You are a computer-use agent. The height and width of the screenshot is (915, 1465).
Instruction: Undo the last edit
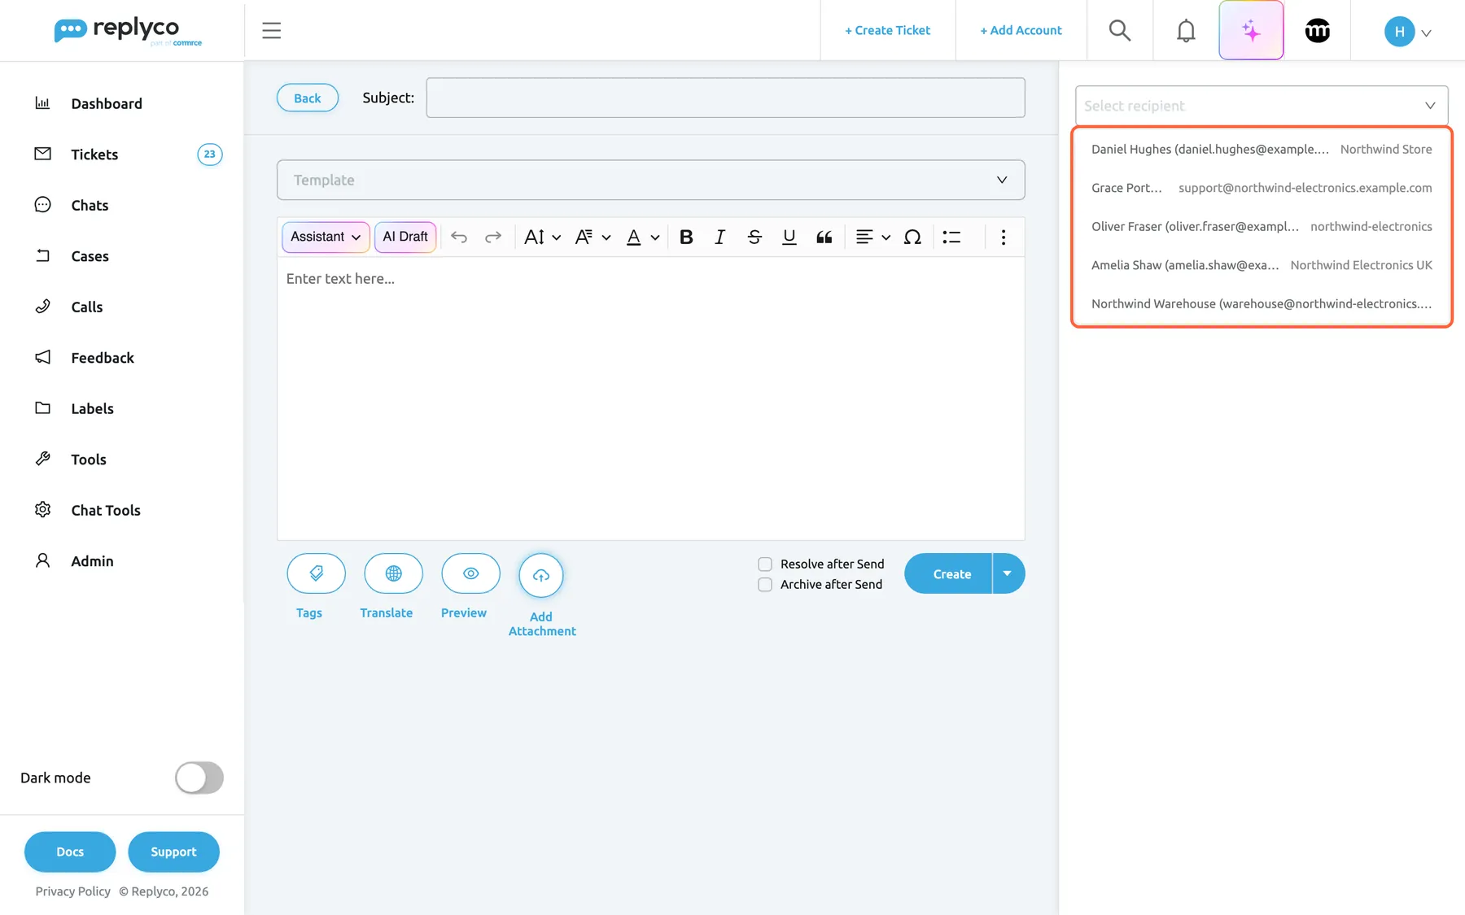click(459, 237)
